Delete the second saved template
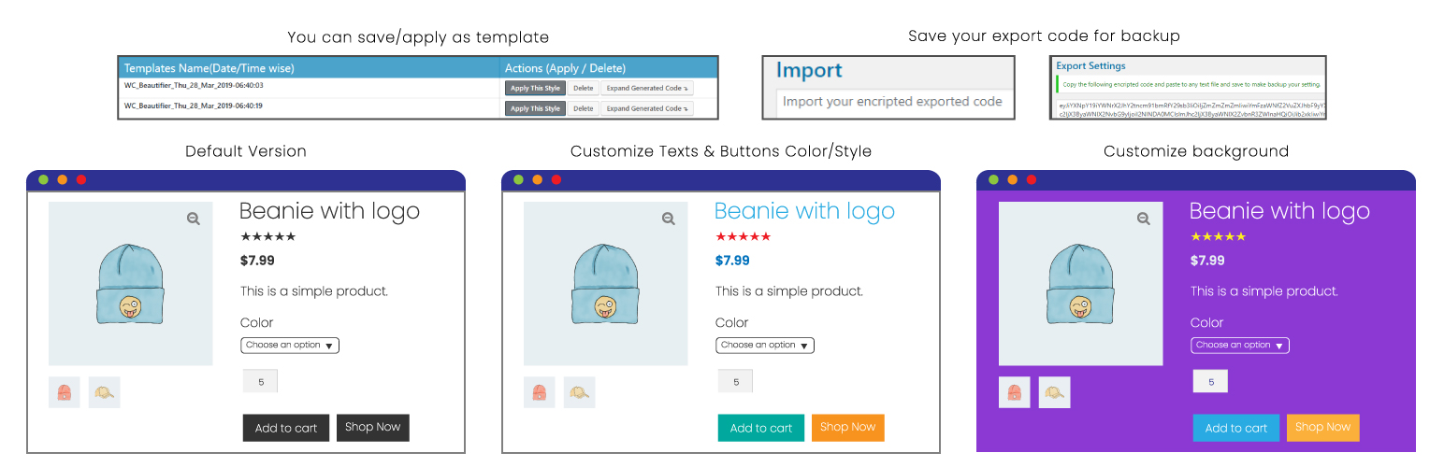1444x467 pixels. coord(583,108)
